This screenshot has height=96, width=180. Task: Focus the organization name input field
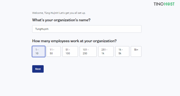pos(87,29)
